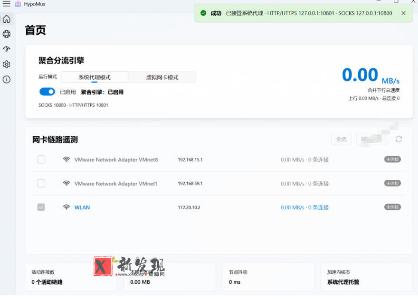Click the 0.00 MB traffic value
Image resolution: width=418 pixels, height=299 pixels.
140,282
